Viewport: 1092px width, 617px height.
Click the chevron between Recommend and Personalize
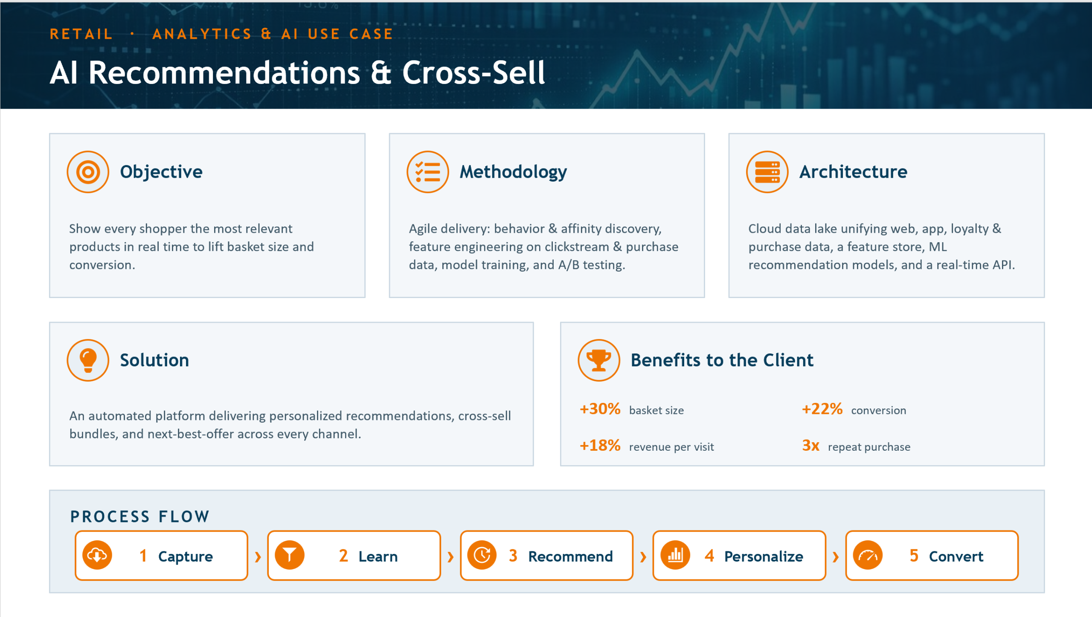pyautogui.click(x=643, y=556)
